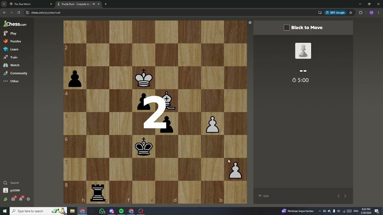383x215 pixels.
Task: Open the Watch menu in sidebar
Action: click(11, 65)
